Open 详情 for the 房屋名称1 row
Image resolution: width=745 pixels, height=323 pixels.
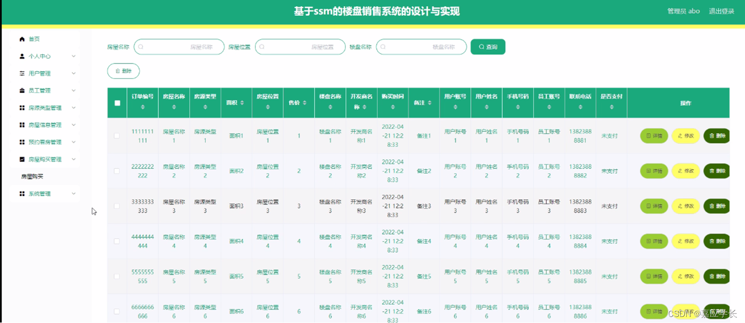654,136
